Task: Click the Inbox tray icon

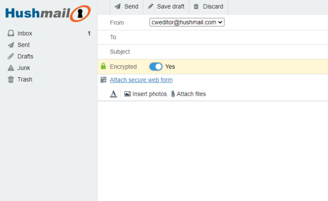Action: [x=11, y=33]
